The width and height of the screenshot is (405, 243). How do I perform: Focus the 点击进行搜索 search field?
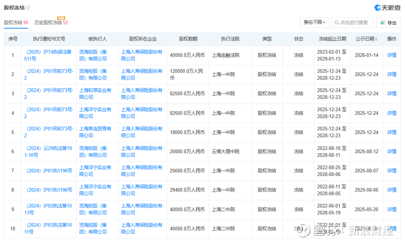pyautogui.click(x=352, y=23)
